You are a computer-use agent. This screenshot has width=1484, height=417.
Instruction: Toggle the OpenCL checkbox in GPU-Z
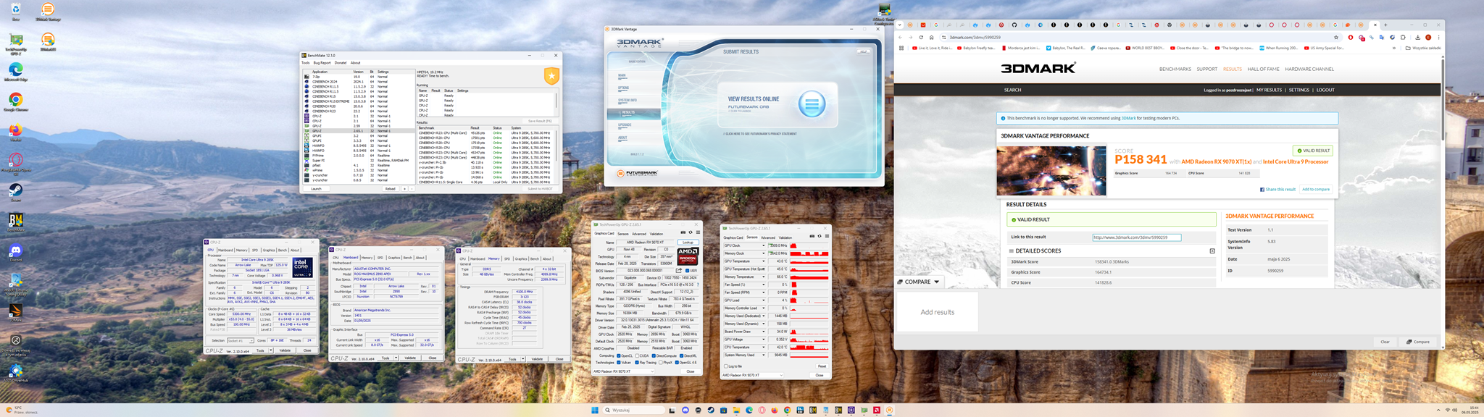(x=618, y=355)
